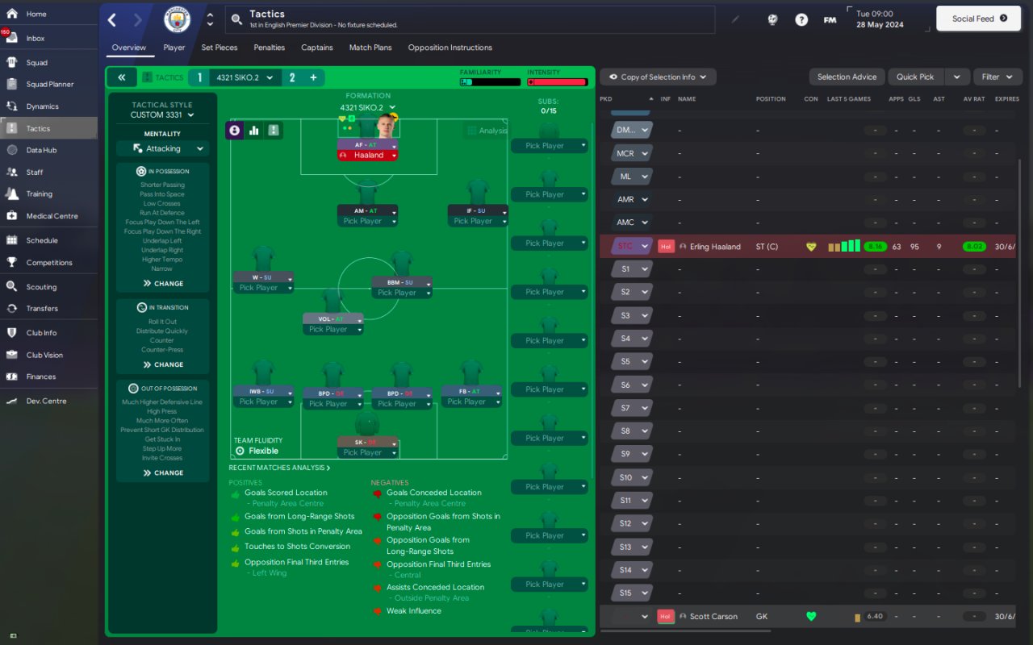The height and width of the screenshot is (645, 1033).
Task: Go to the Captains tab
Action: 317,48
